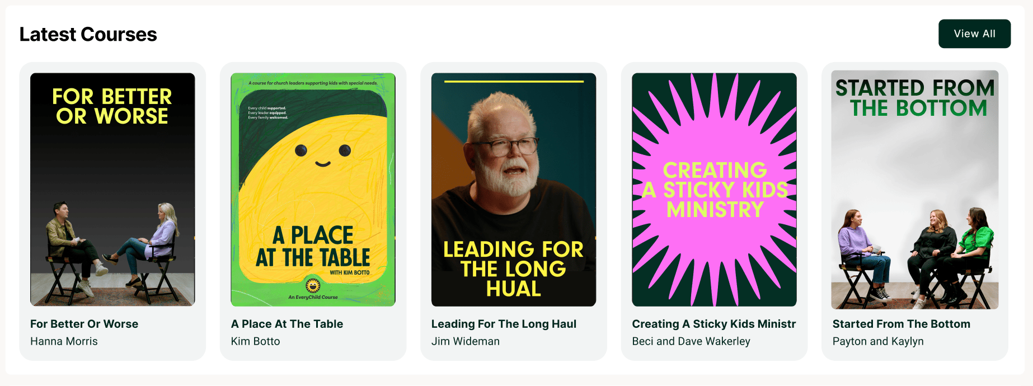This screenshot has width=1033, height=386.
Task: Open the Creating A Sticky Kids Ministry cover
Action: click(x=714, y=190)
